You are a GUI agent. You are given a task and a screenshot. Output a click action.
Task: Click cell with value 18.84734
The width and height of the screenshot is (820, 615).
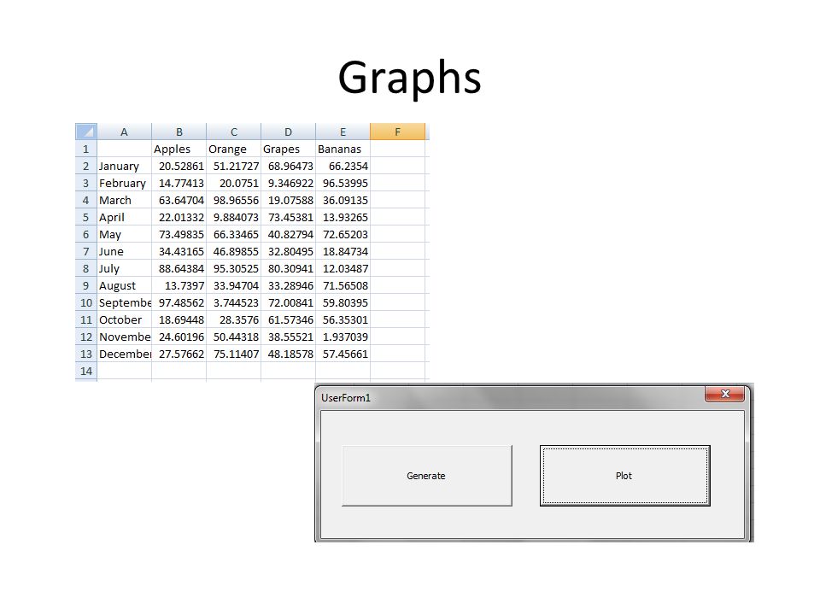point(343,251)
